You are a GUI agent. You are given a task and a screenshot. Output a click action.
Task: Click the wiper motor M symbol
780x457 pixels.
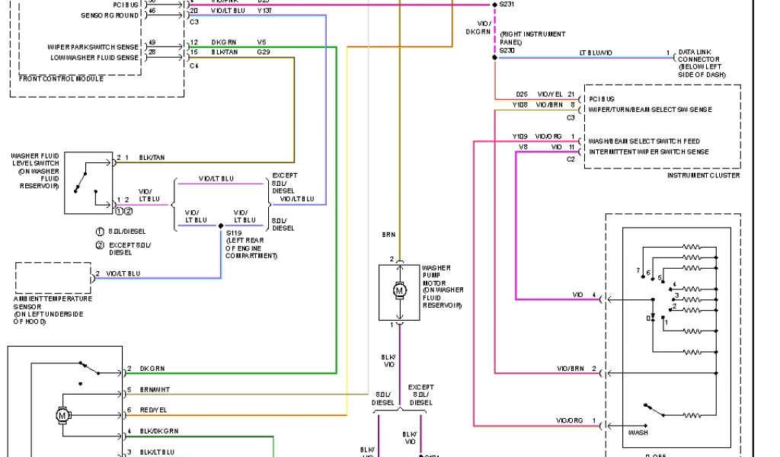[x=62, y=415]
